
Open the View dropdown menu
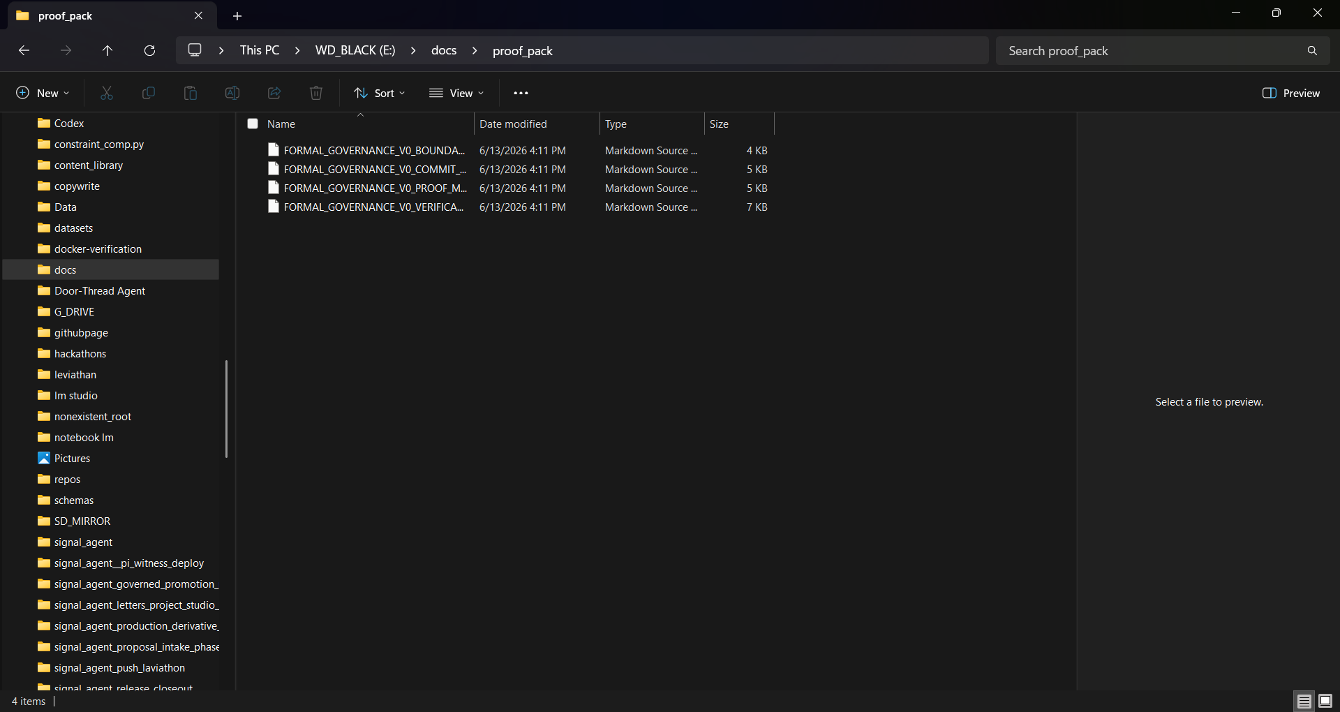pos(456,93)
